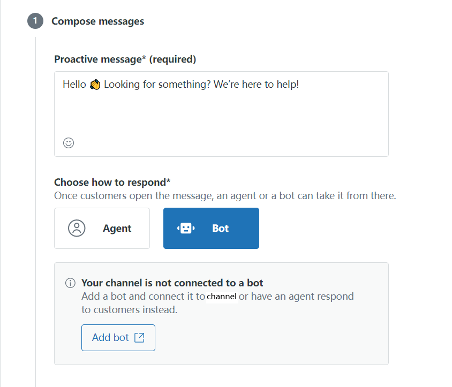Click the word 'Hello' in the message
The height and width of the screenshot is (387, 452).
(74, 85)
